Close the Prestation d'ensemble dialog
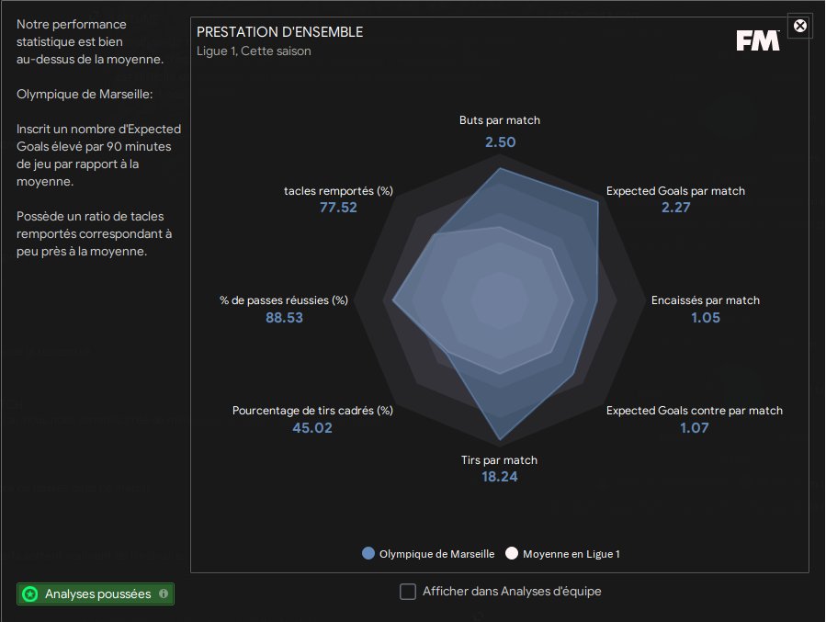The height and width of the screenshot is (622, 826). coord(799,26)
